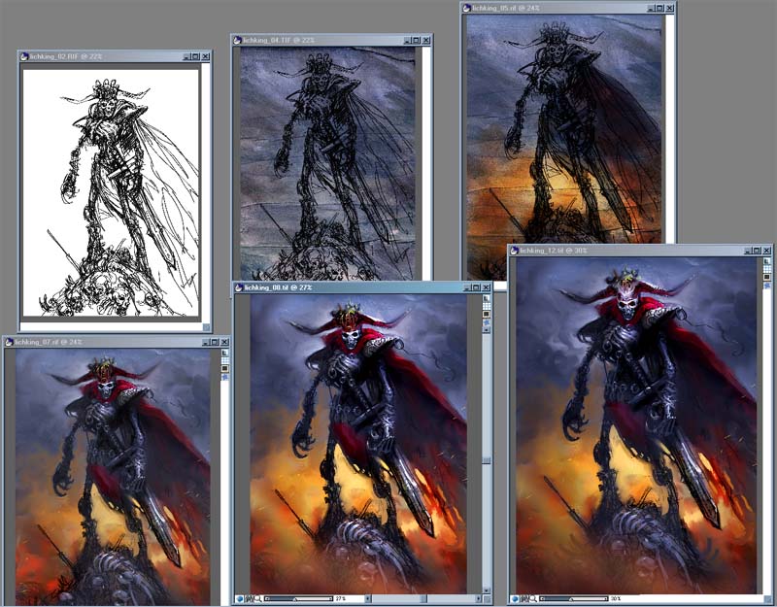Select the lichking_12.tif window title
777x607 pixels.
click(554, 251)
